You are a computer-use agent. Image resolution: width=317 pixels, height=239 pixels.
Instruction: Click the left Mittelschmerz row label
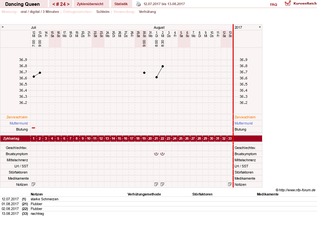pos(17,160)
